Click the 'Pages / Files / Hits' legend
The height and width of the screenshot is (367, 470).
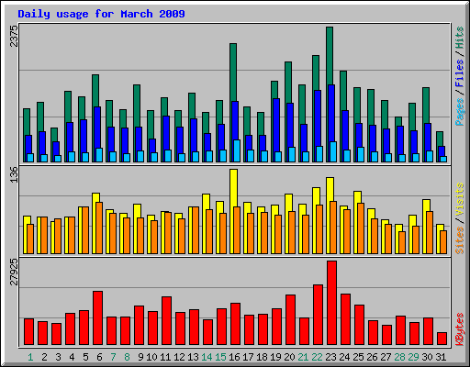(459, 76)
